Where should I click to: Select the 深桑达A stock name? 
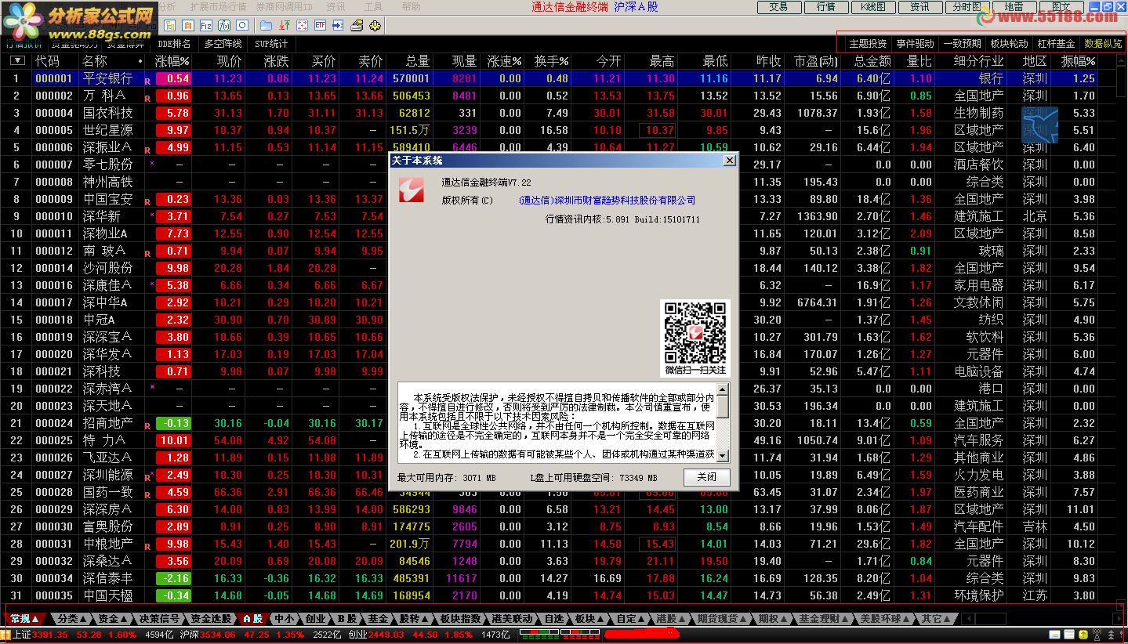pos(107,561)
